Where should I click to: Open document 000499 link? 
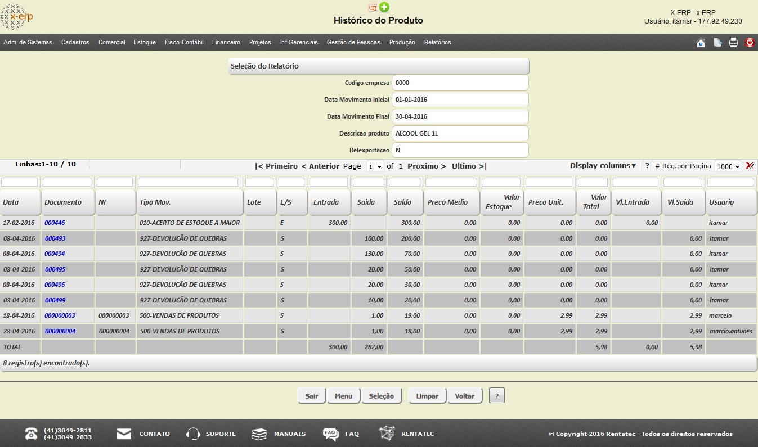click(x=55, y=300)
